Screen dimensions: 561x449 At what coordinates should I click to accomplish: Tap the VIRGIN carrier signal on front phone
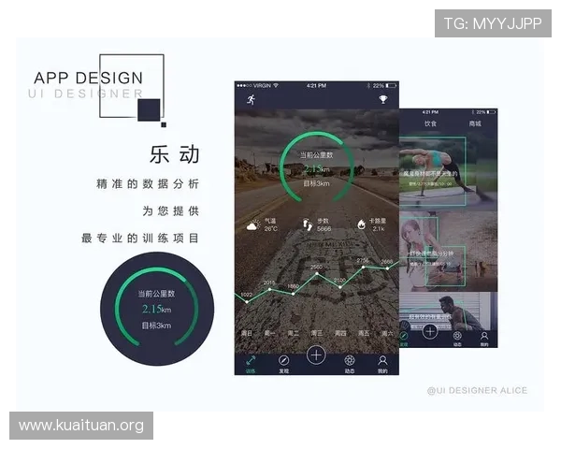[x=257, y=86]
